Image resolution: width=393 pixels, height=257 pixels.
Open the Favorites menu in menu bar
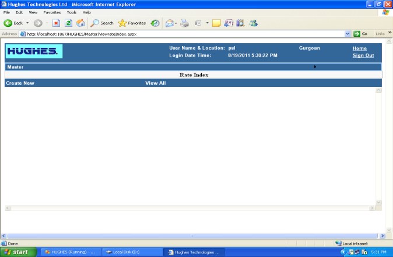click(52, 12)
